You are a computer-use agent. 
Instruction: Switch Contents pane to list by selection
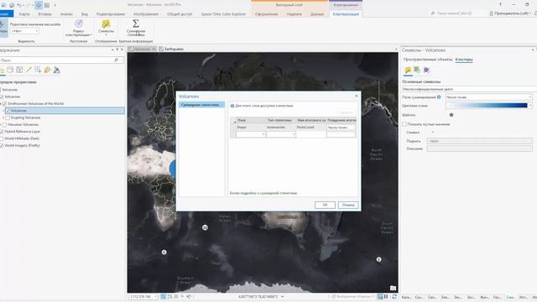coord(19,70)
